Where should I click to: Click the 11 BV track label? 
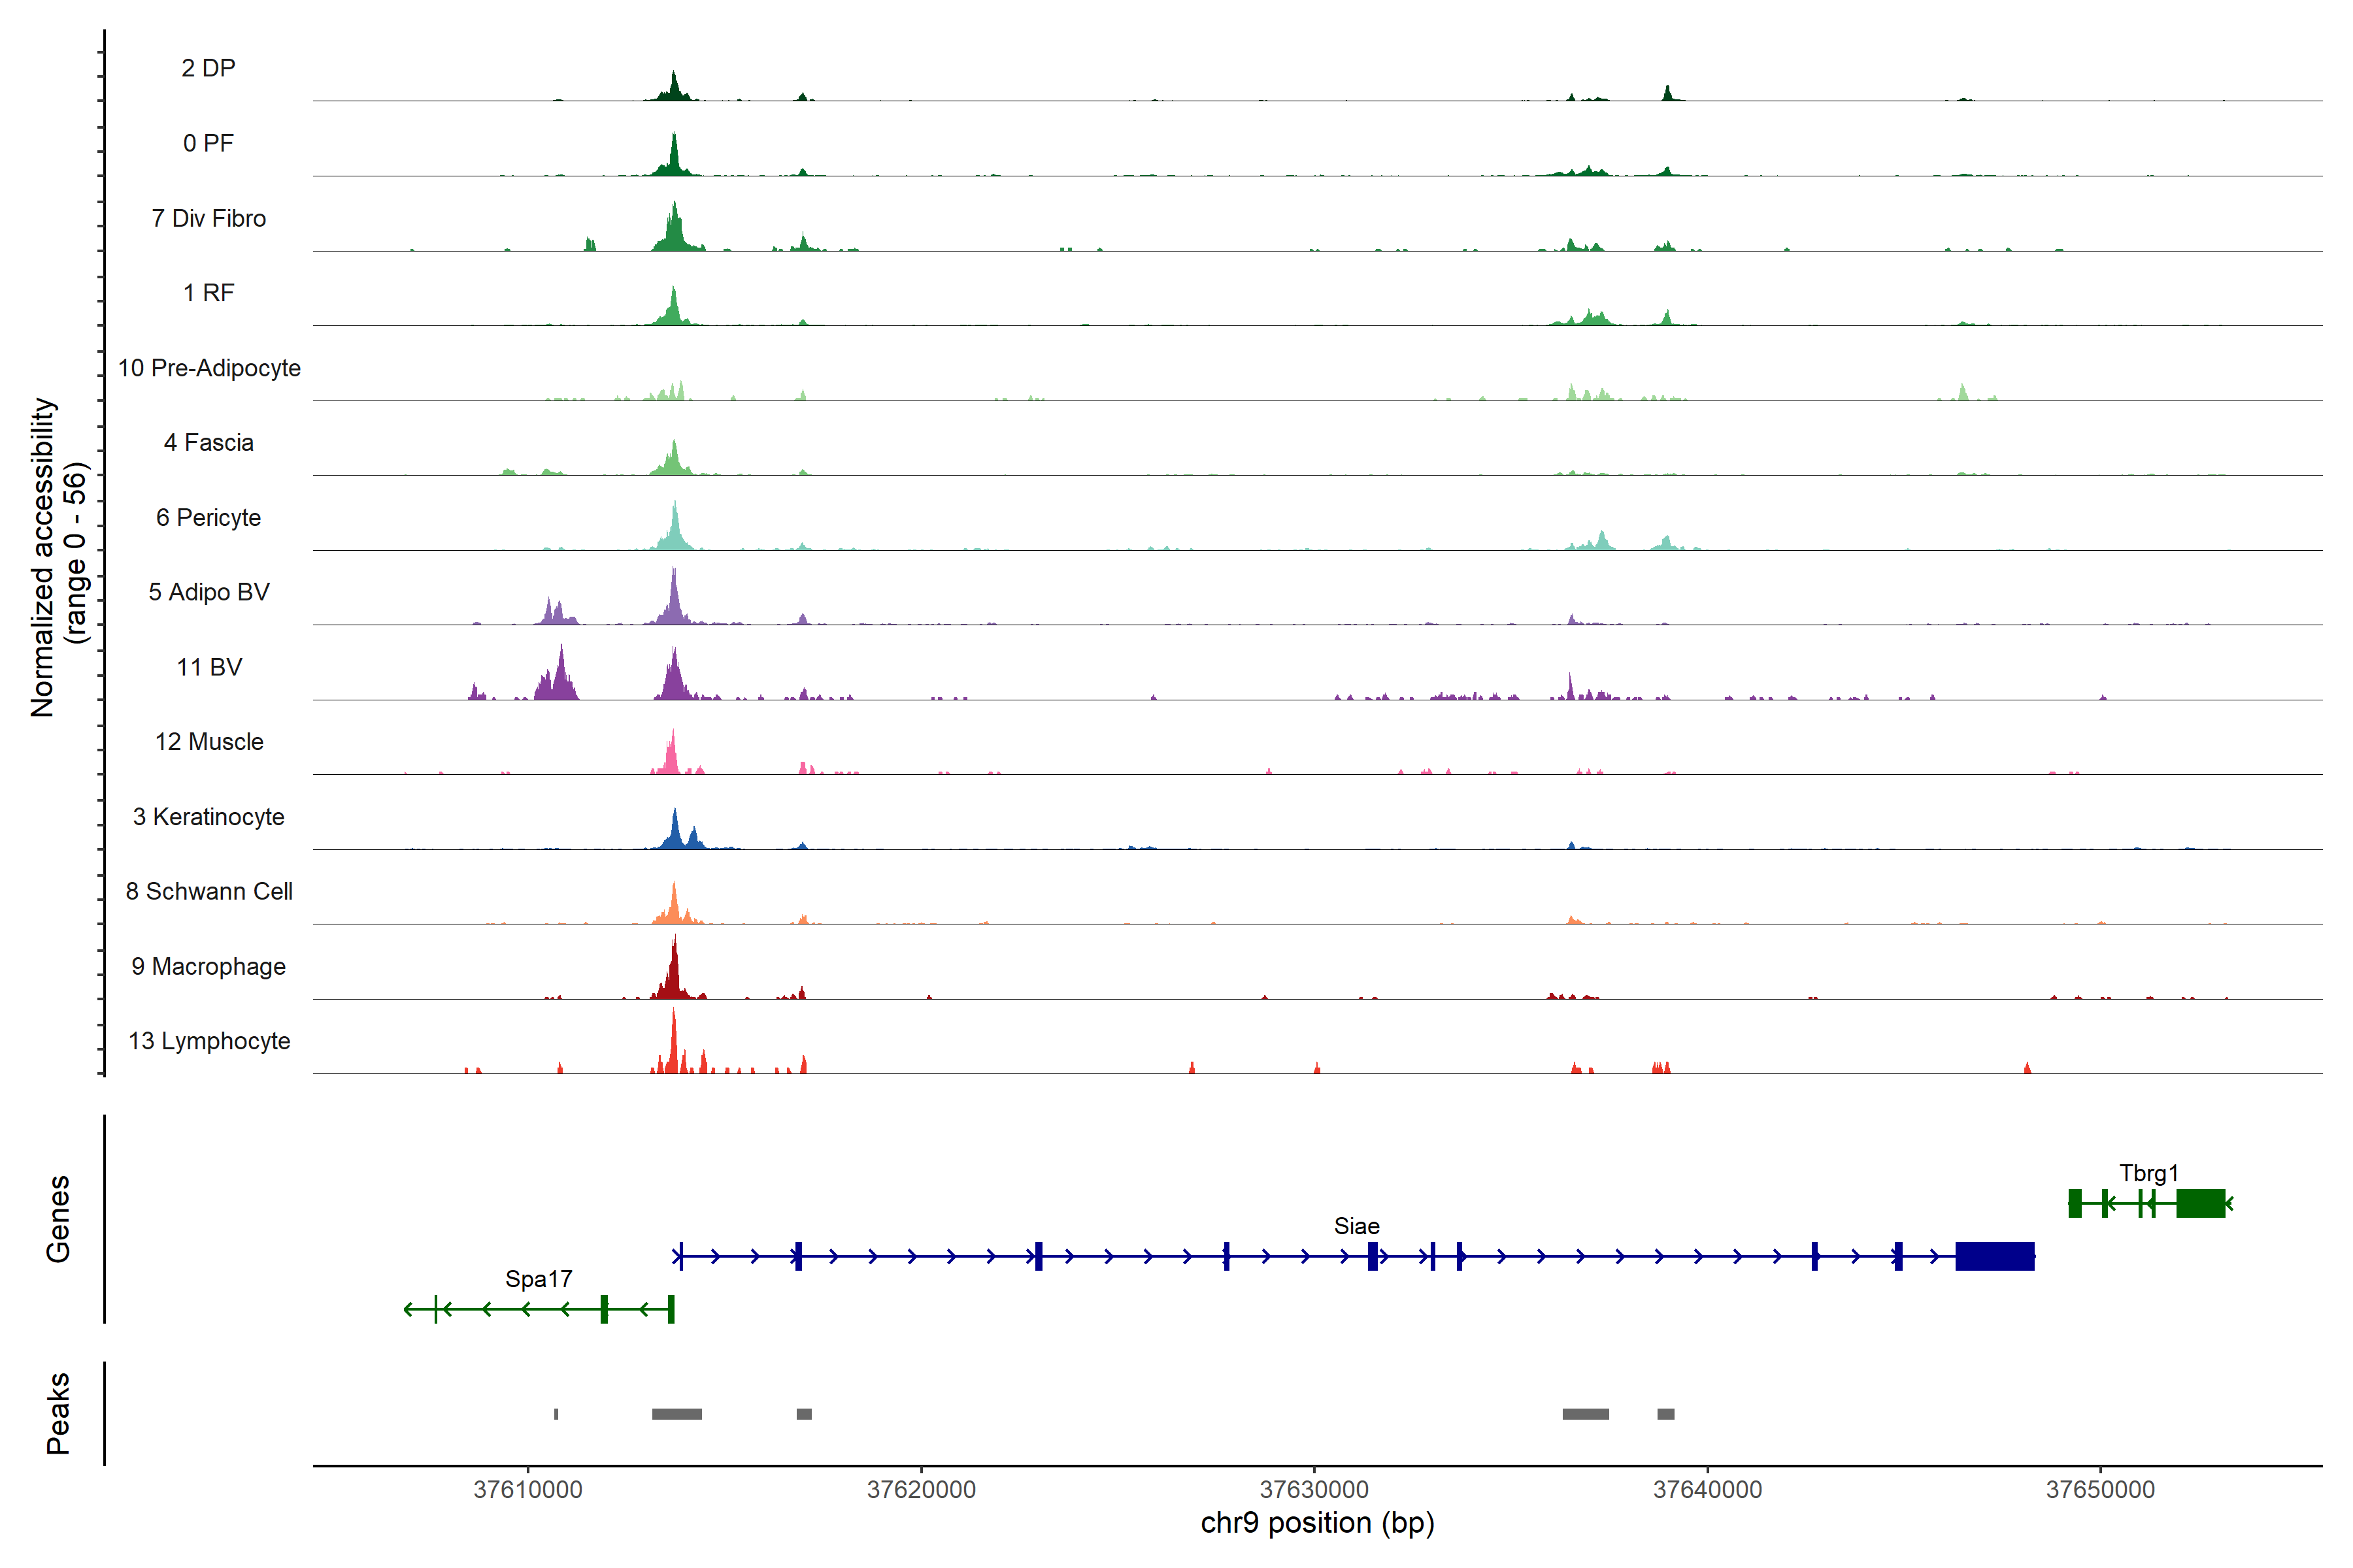tap(209, 667)
